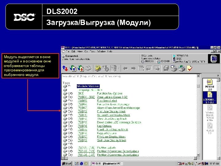Click the device icon in Partition Labels row
Image resolution: width=221 pixels, height=166 pixels.
(x=65, y=148)
